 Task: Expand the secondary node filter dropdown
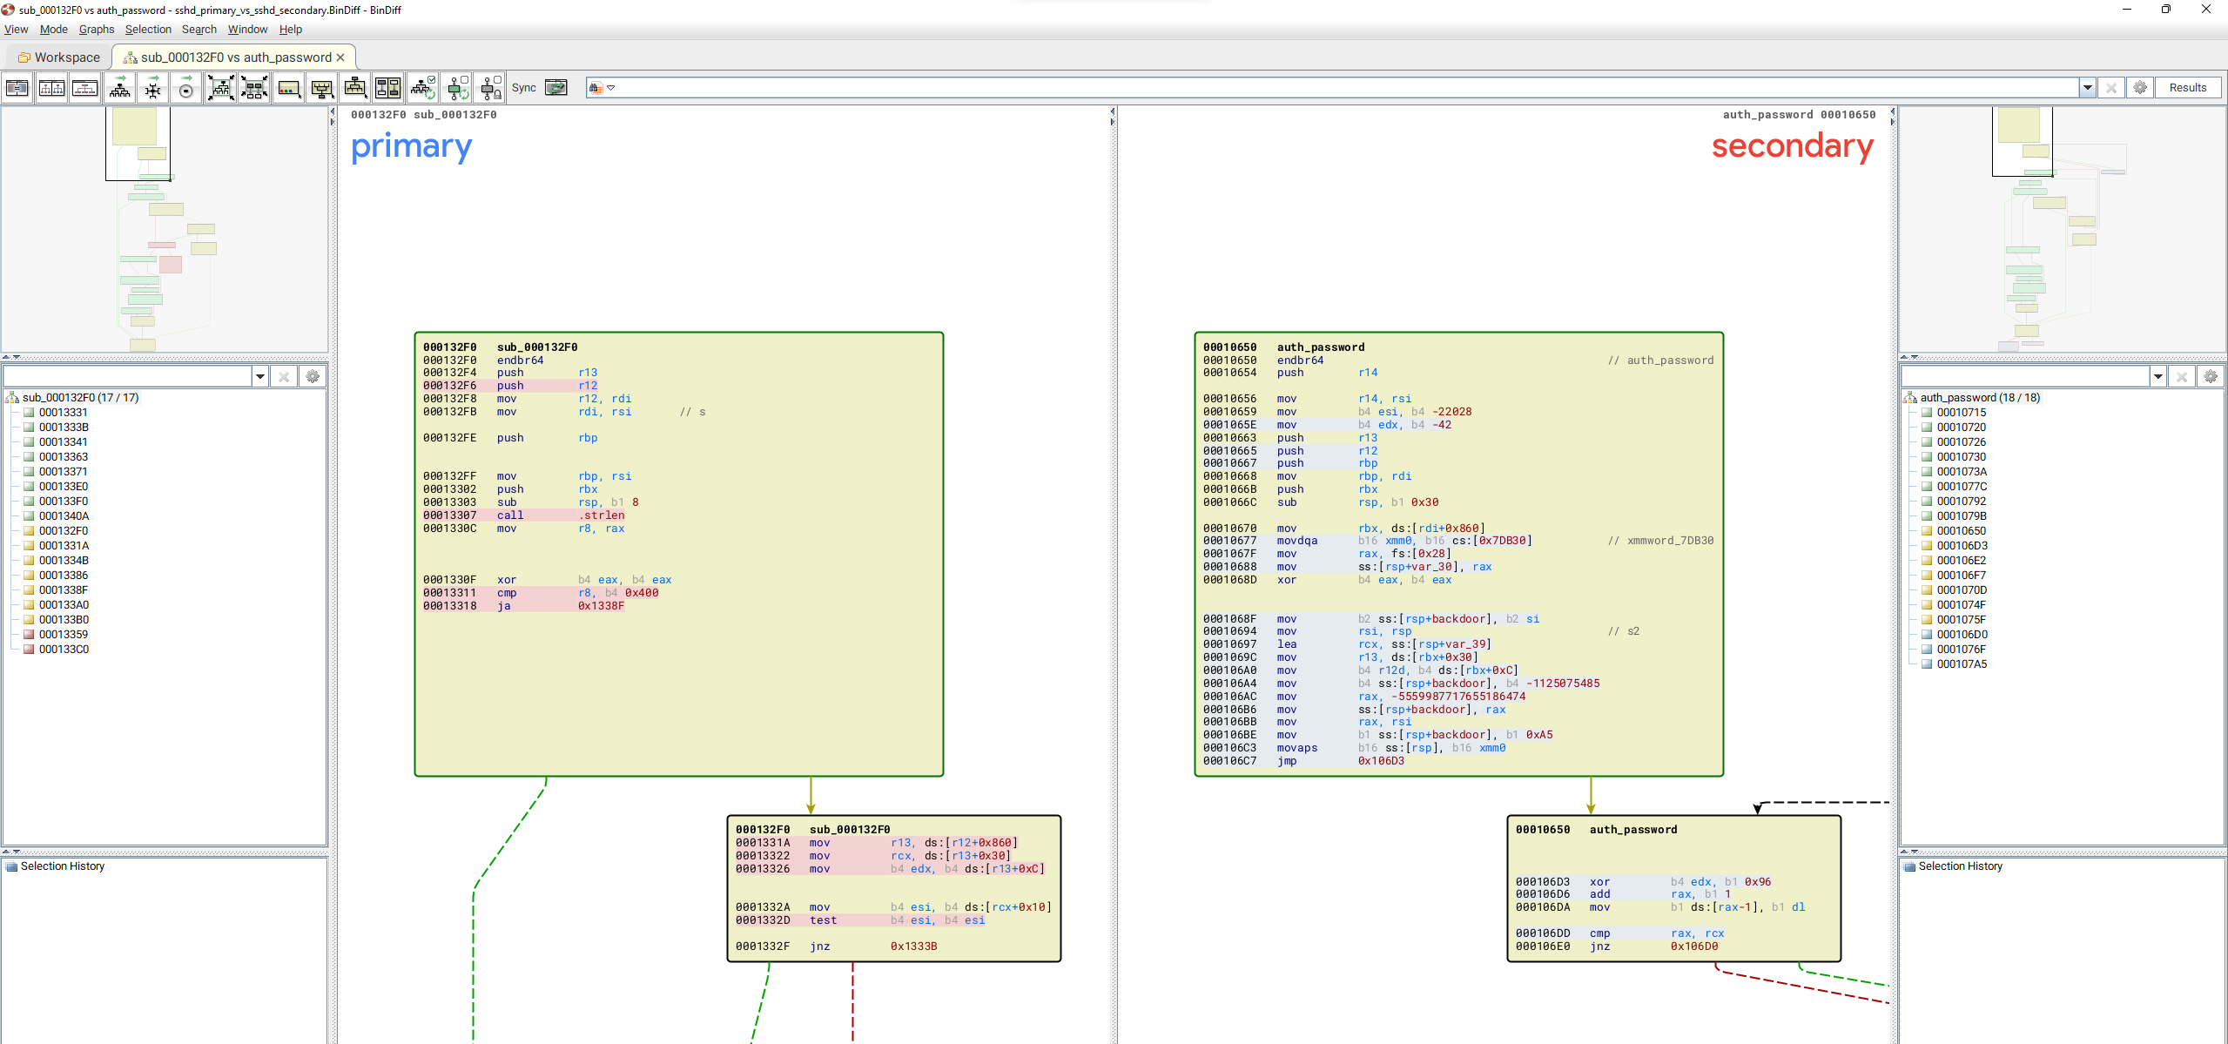(2157, 376)
